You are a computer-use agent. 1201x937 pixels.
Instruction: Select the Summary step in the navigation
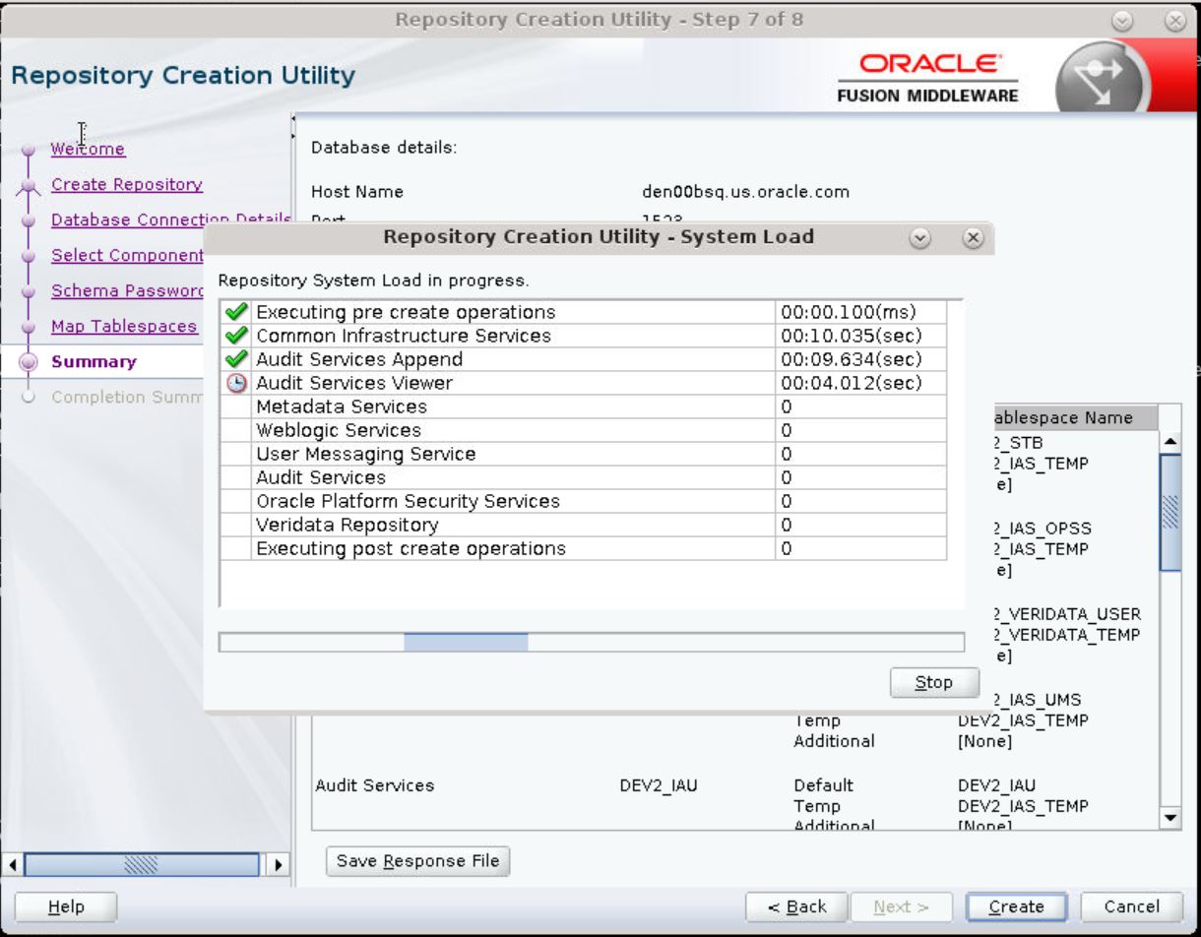(x=94, y=361)
